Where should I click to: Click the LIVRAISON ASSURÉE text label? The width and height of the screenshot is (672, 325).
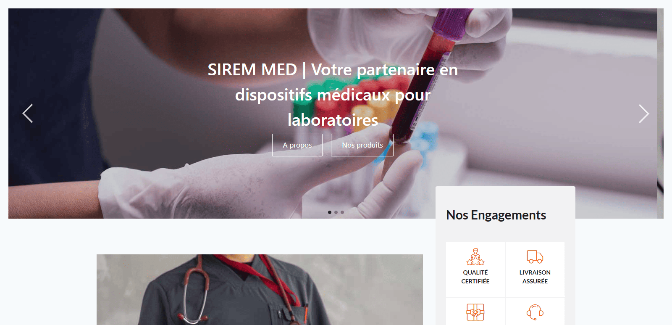click(535, 277)
